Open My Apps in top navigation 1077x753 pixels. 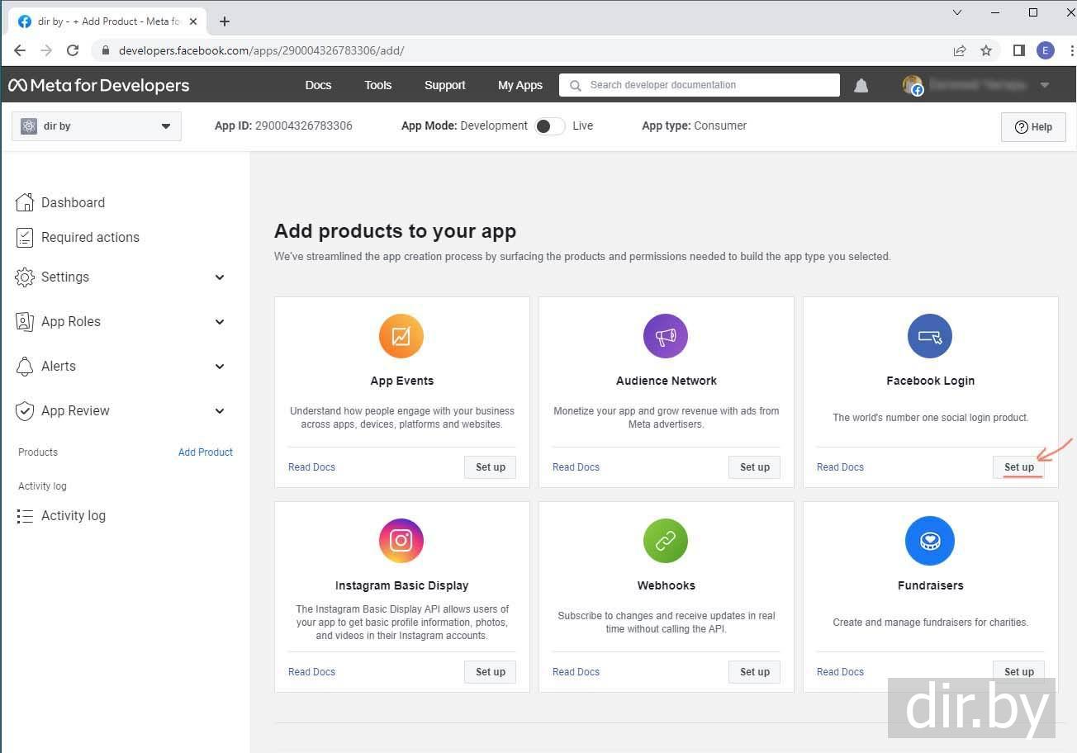(x=520, y=85)
